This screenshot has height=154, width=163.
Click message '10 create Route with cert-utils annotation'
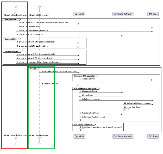coord(59,71)
